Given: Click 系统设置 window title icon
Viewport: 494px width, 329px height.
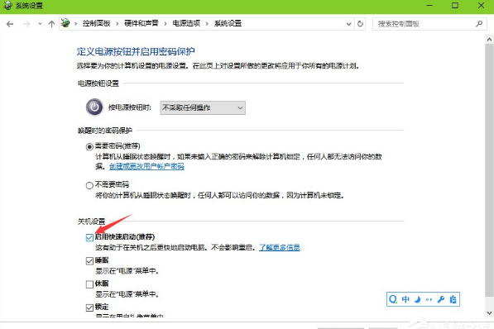Looking at the screenshot, I should (7, 6).
